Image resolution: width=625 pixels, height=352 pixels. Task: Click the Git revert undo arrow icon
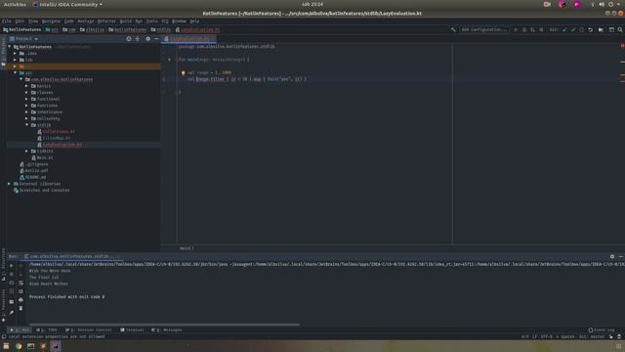tap(590, 29)
